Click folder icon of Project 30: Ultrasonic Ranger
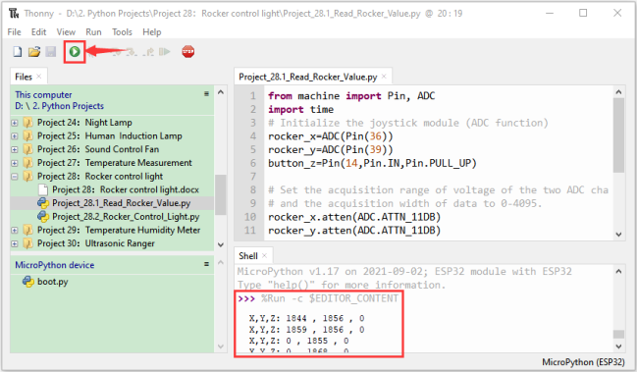Screen dimensions: 638x372 [27, 243]
